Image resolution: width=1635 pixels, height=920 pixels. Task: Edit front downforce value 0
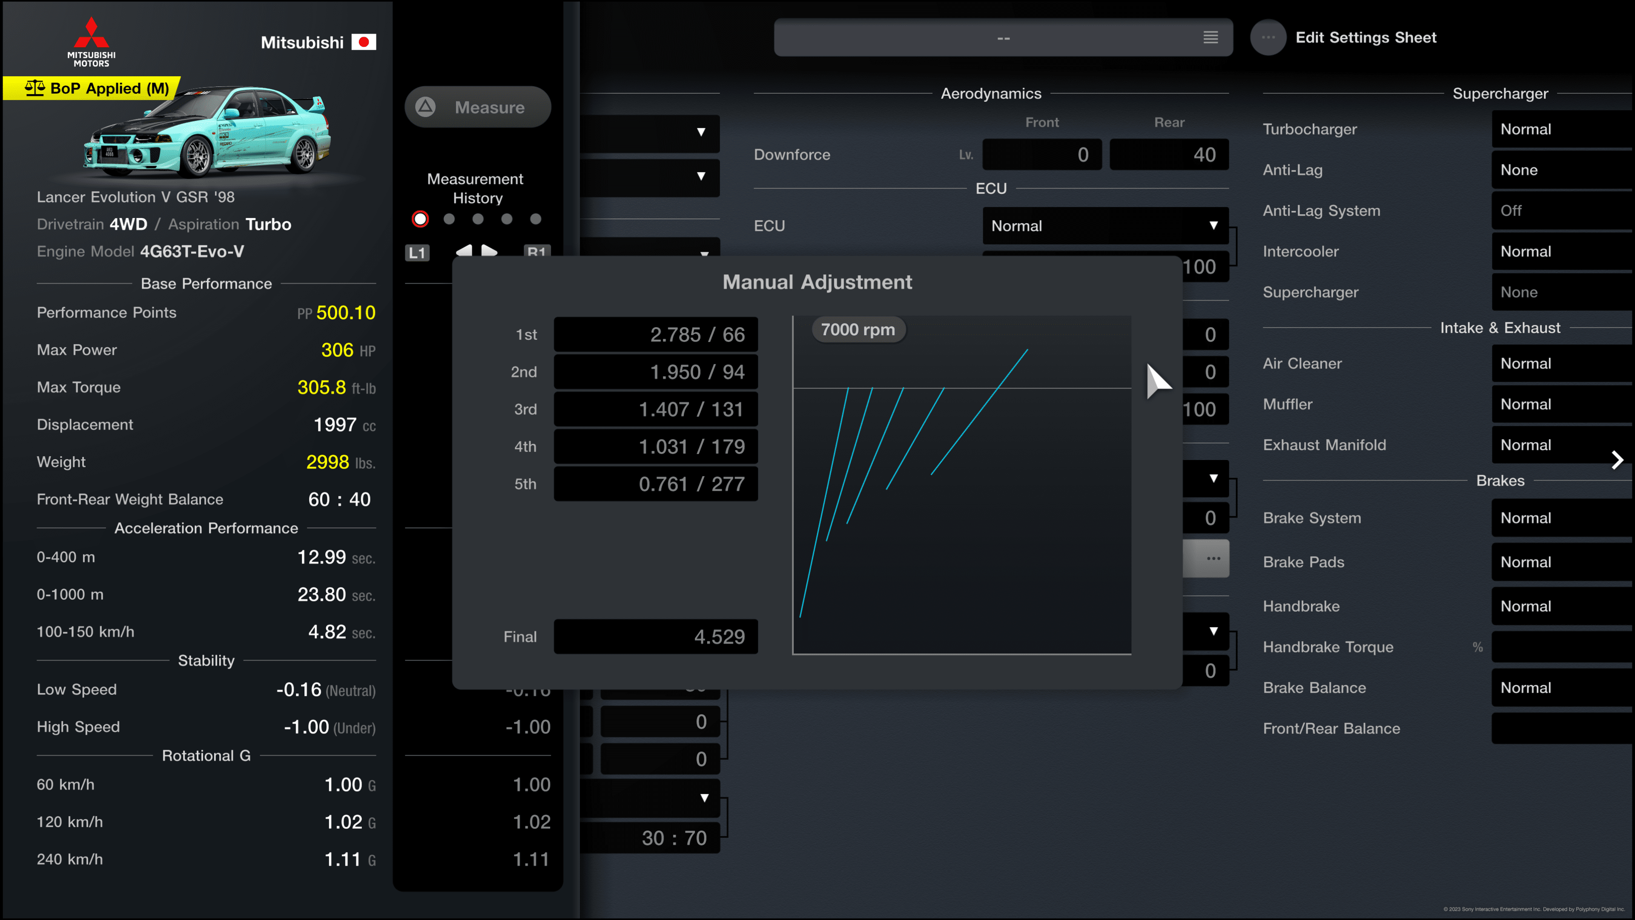[1041, 154]
